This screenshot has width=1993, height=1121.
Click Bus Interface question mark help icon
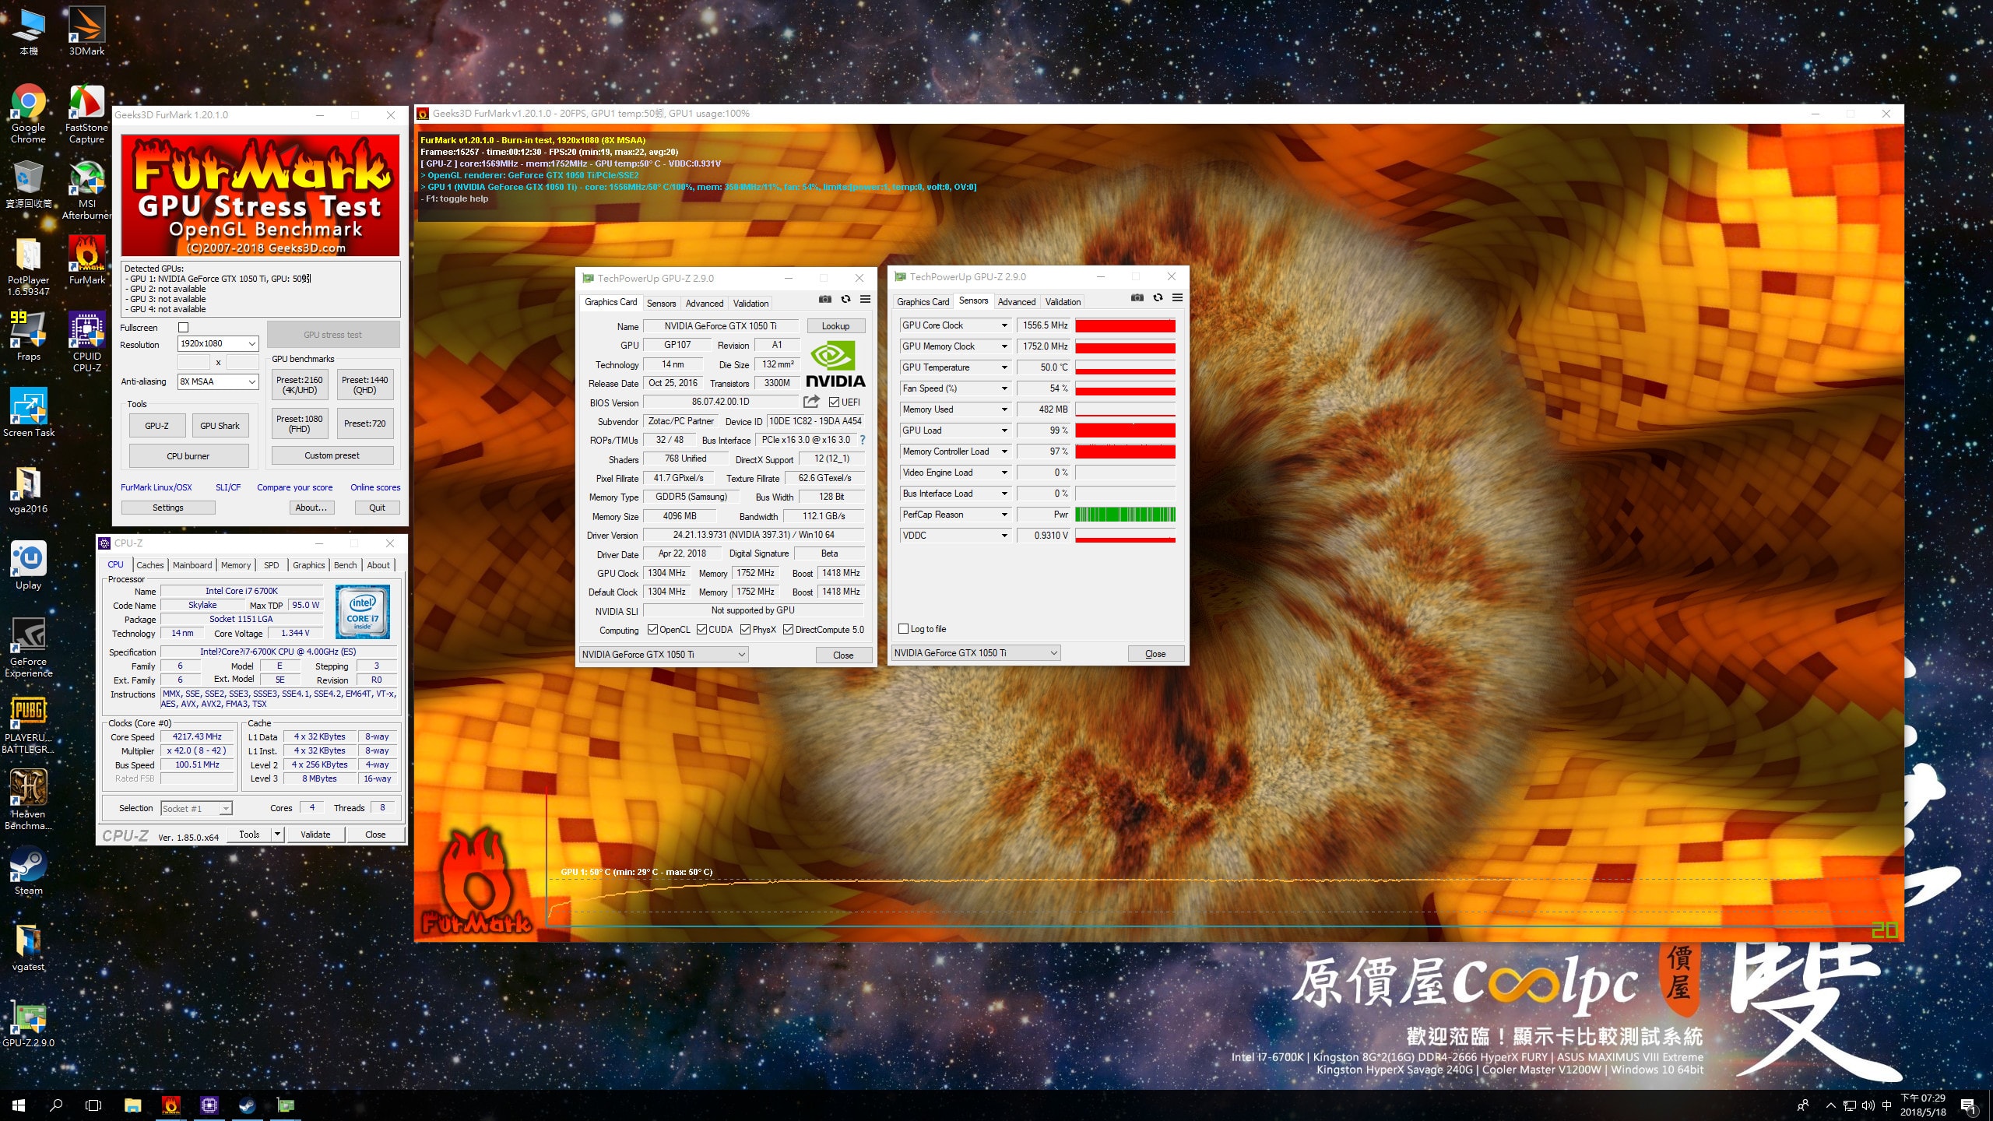(863, 440)
